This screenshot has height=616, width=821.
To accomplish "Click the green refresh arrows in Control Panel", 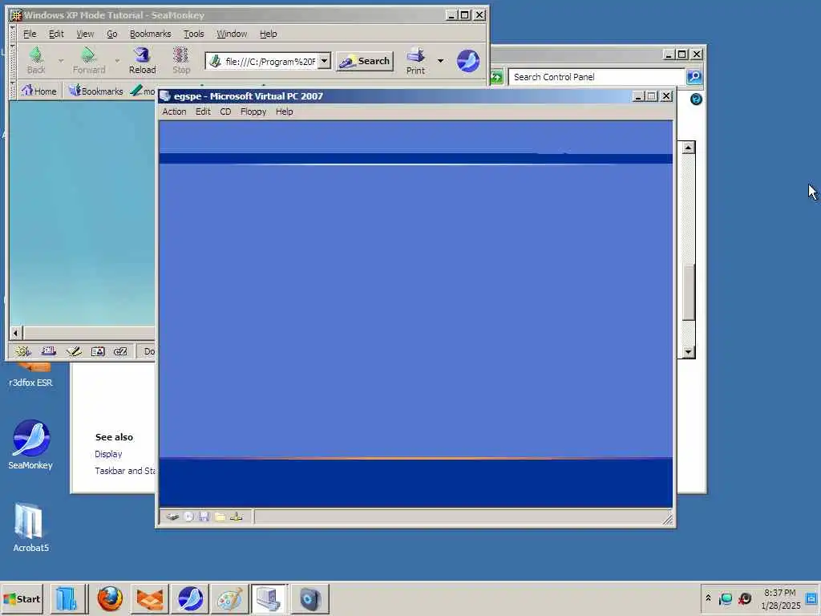I will [495, 77].
